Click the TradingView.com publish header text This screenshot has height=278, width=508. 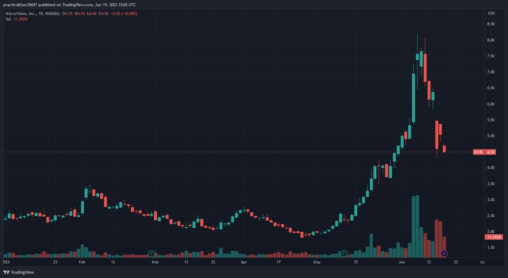coord(69,5)
